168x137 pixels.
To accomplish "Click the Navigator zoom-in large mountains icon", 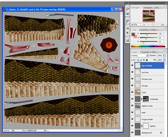I will pos(162,24).
